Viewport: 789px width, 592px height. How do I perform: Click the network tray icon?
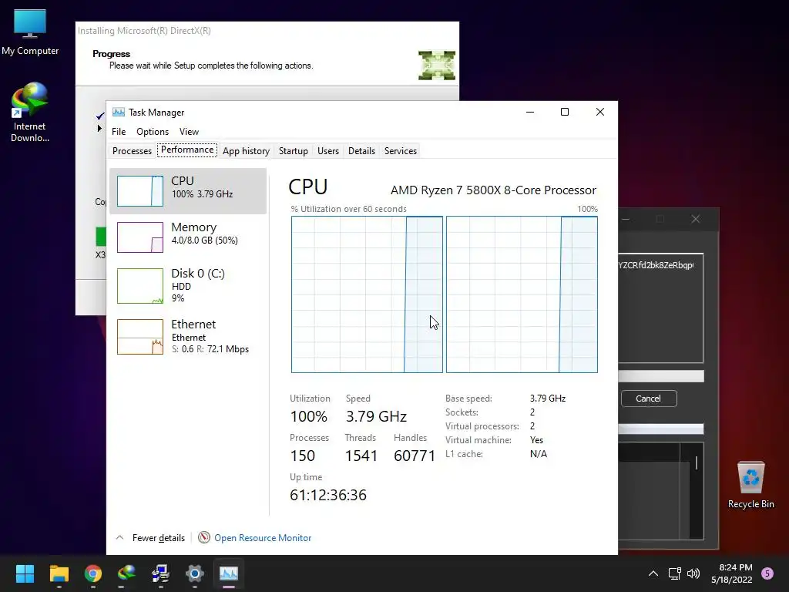point(674,573)
